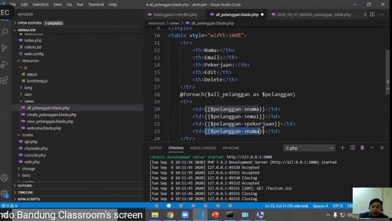Viewport: 392px width, 221px height.
Task: Switch to Visual Studio Code taskbar icon
Action: 200,215
